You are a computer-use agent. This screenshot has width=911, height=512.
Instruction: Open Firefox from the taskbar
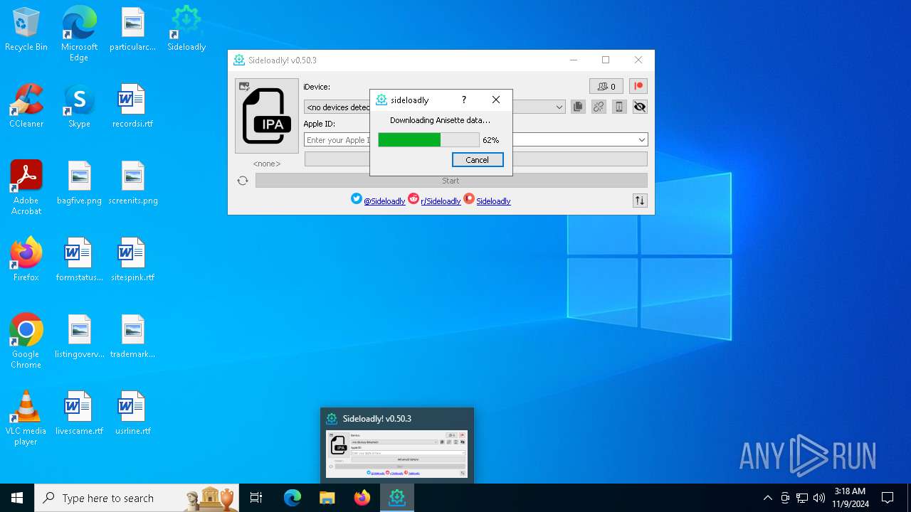(362, 498)
